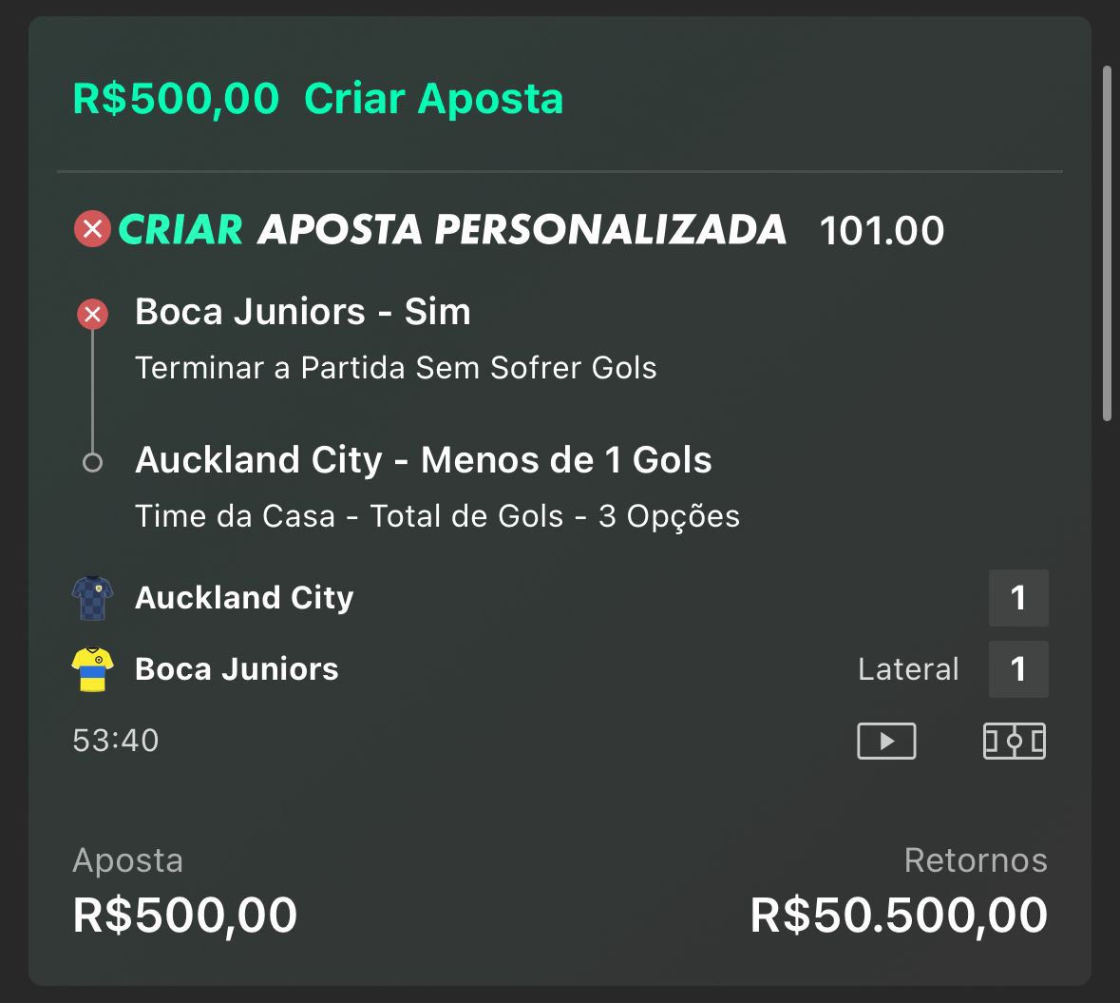1120x1003 pixels.
Task: Click the red X next to Boca Juniors - Sim
Action: 92,314
